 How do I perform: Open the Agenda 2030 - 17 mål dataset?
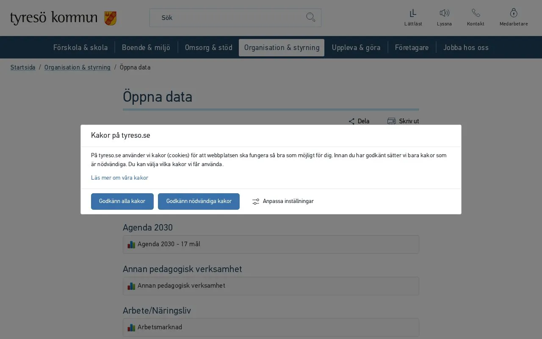pyautogui.click(x=271, y=245)
